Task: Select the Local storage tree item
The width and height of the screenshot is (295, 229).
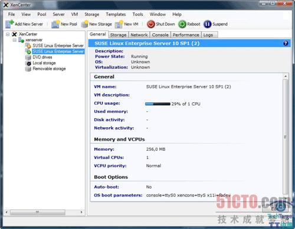Action: click(44, 63)
